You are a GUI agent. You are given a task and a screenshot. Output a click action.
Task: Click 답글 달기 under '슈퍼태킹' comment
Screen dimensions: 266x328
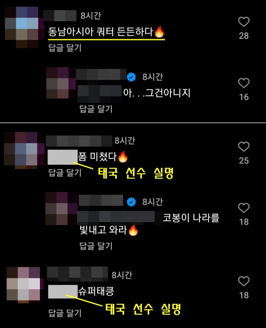pyautogui.click(x=65, y=313)
